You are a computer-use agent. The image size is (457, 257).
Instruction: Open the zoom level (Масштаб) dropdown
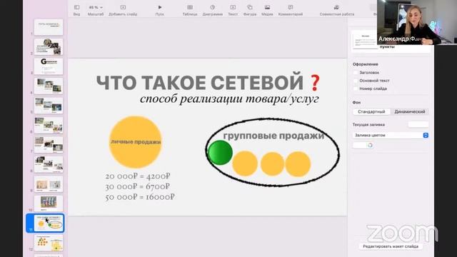(x=96, y=7)
